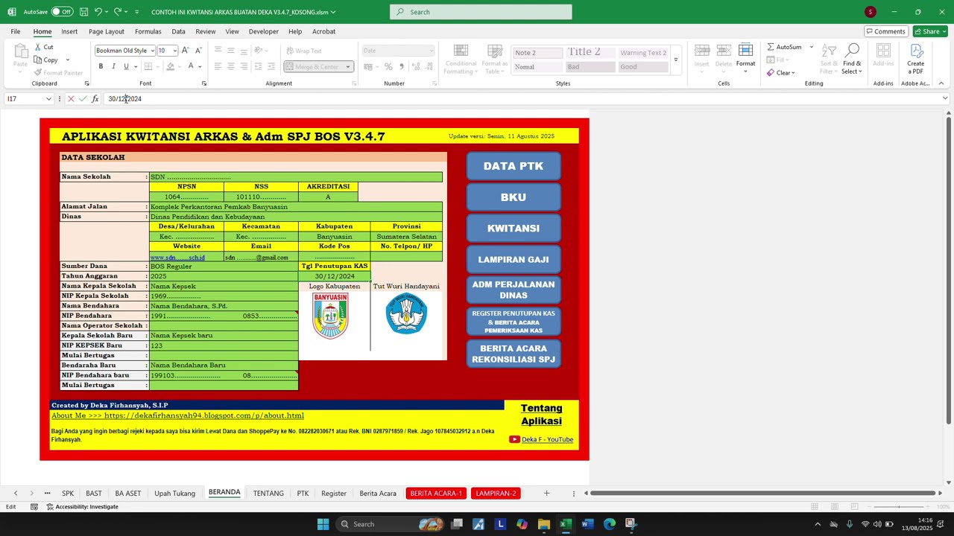Screen dimensions: 954x536
Task: Select the Developer ribbon tab
Action: [263, 31]
